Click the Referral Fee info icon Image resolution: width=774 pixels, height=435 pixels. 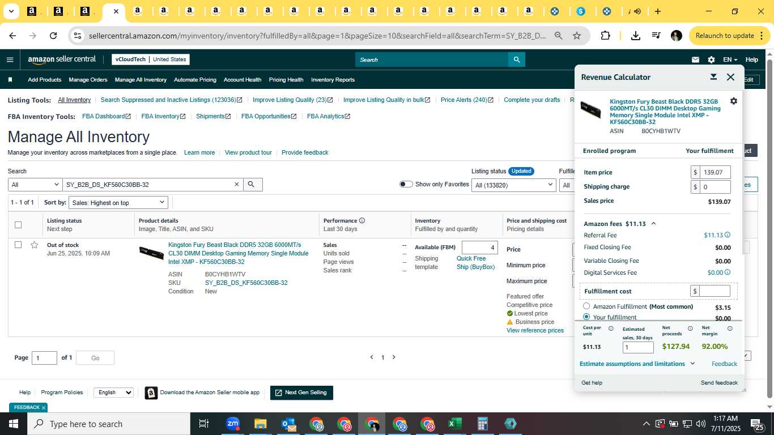click(x=728, y=235)
